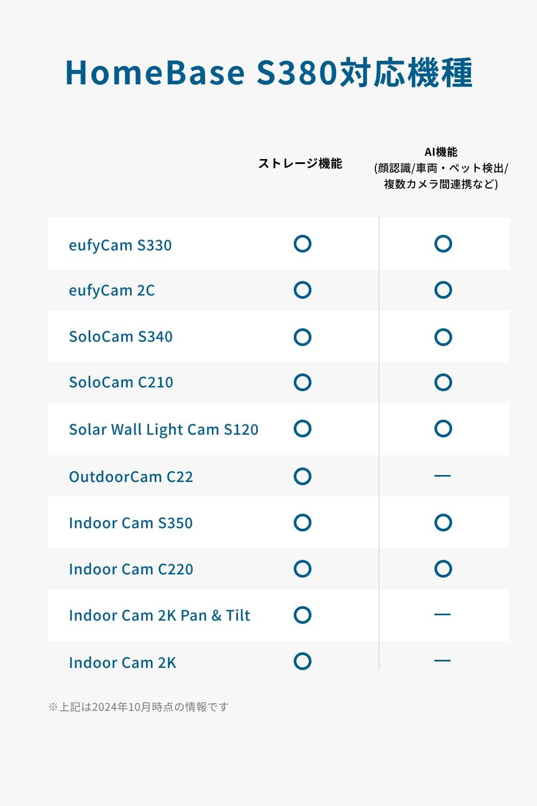This screenshot has width=537, height=806.
Task: Select the eufyCam 2C row label
Action: click(112, 290)
